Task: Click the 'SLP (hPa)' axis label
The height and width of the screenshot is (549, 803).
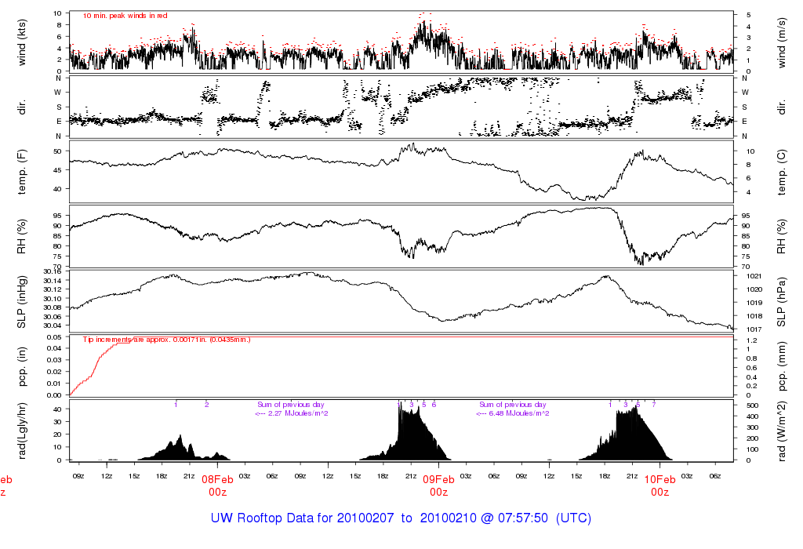Action: click(x=781, y=302)
